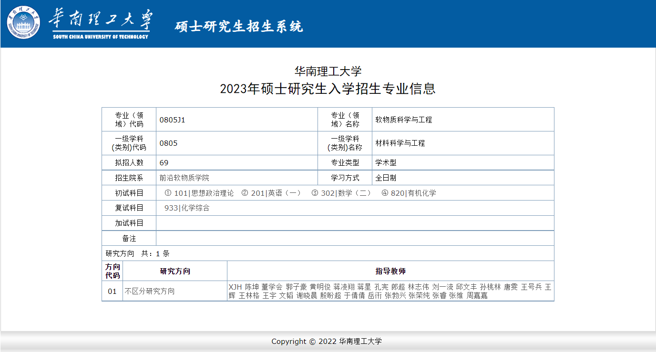Click advisor name 刘一流

(443, 287)
